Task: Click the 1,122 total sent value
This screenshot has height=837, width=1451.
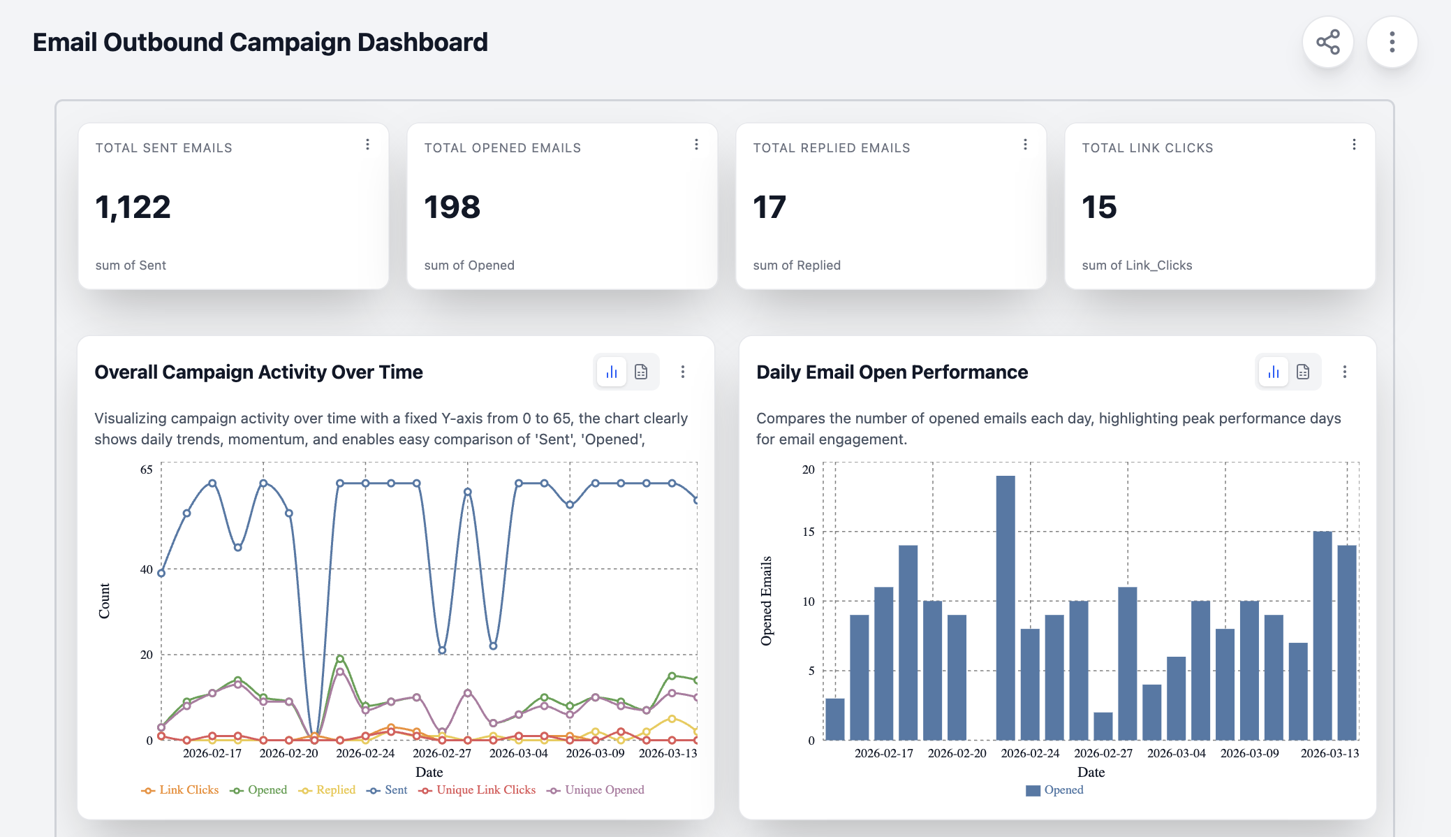Action: (x=133, y=208)
